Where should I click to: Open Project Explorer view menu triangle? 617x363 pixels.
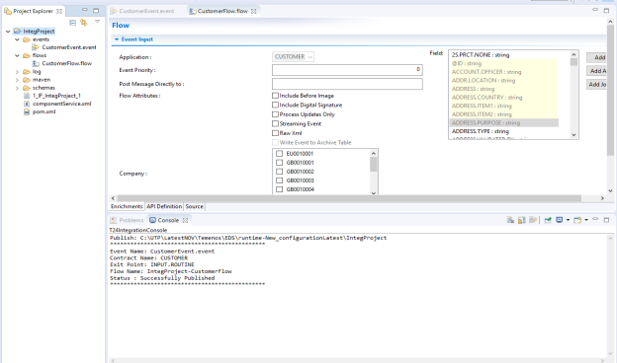pyautogui.click(x=97, y=22)
